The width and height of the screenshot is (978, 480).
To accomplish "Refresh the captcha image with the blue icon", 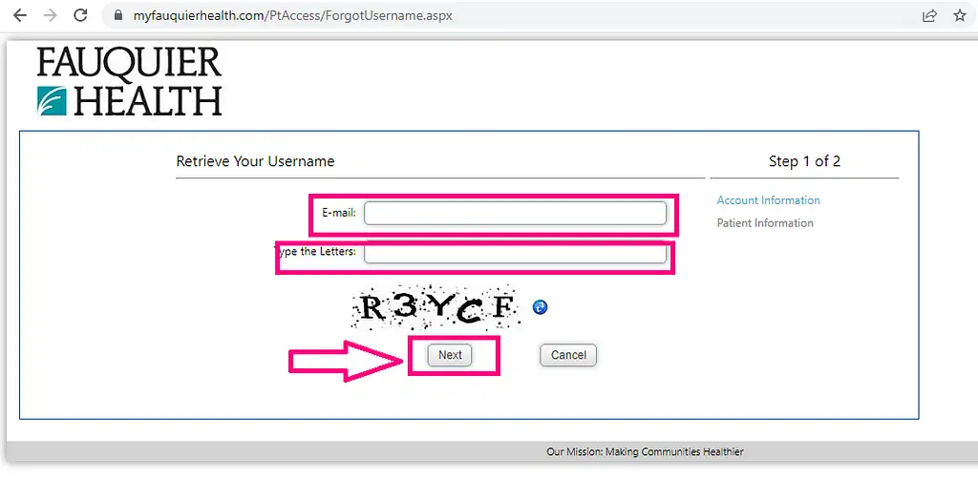I will 541,306.
